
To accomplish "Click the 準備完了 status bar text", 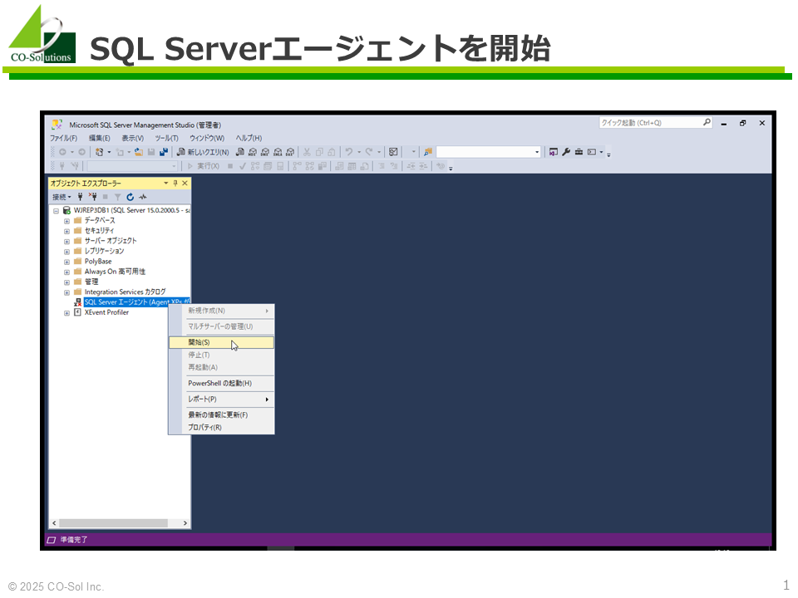I will [74, 540].
